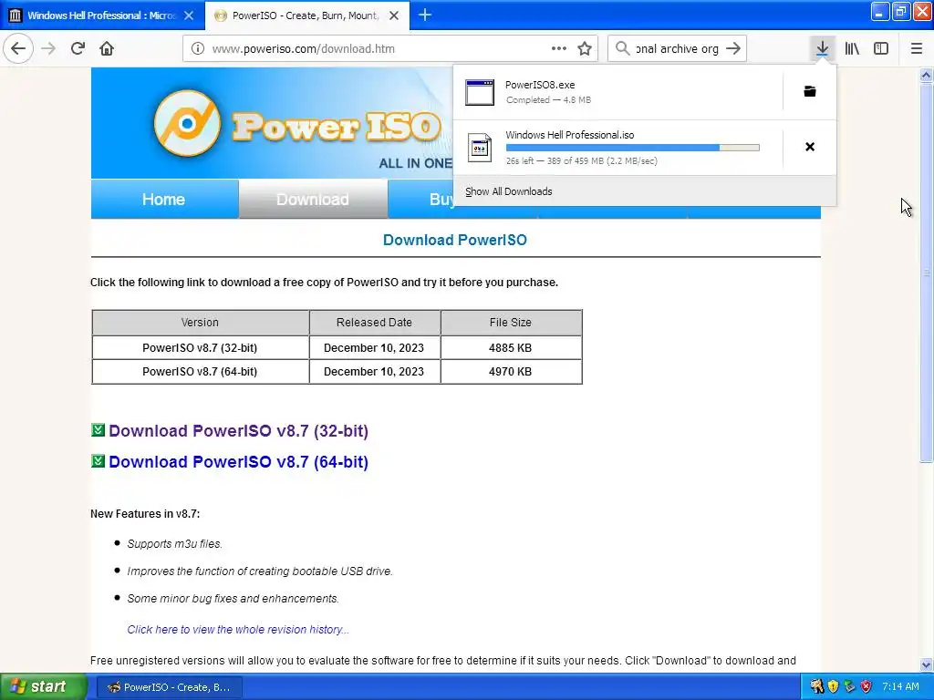Click green arrow icon beside 32-bit download
The width and height of the screenshot is (934, 700).
(x=98, y=430)
